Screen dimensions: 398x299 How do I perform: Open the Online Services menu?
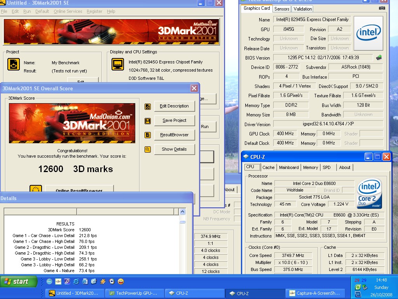tap(68, 11)
